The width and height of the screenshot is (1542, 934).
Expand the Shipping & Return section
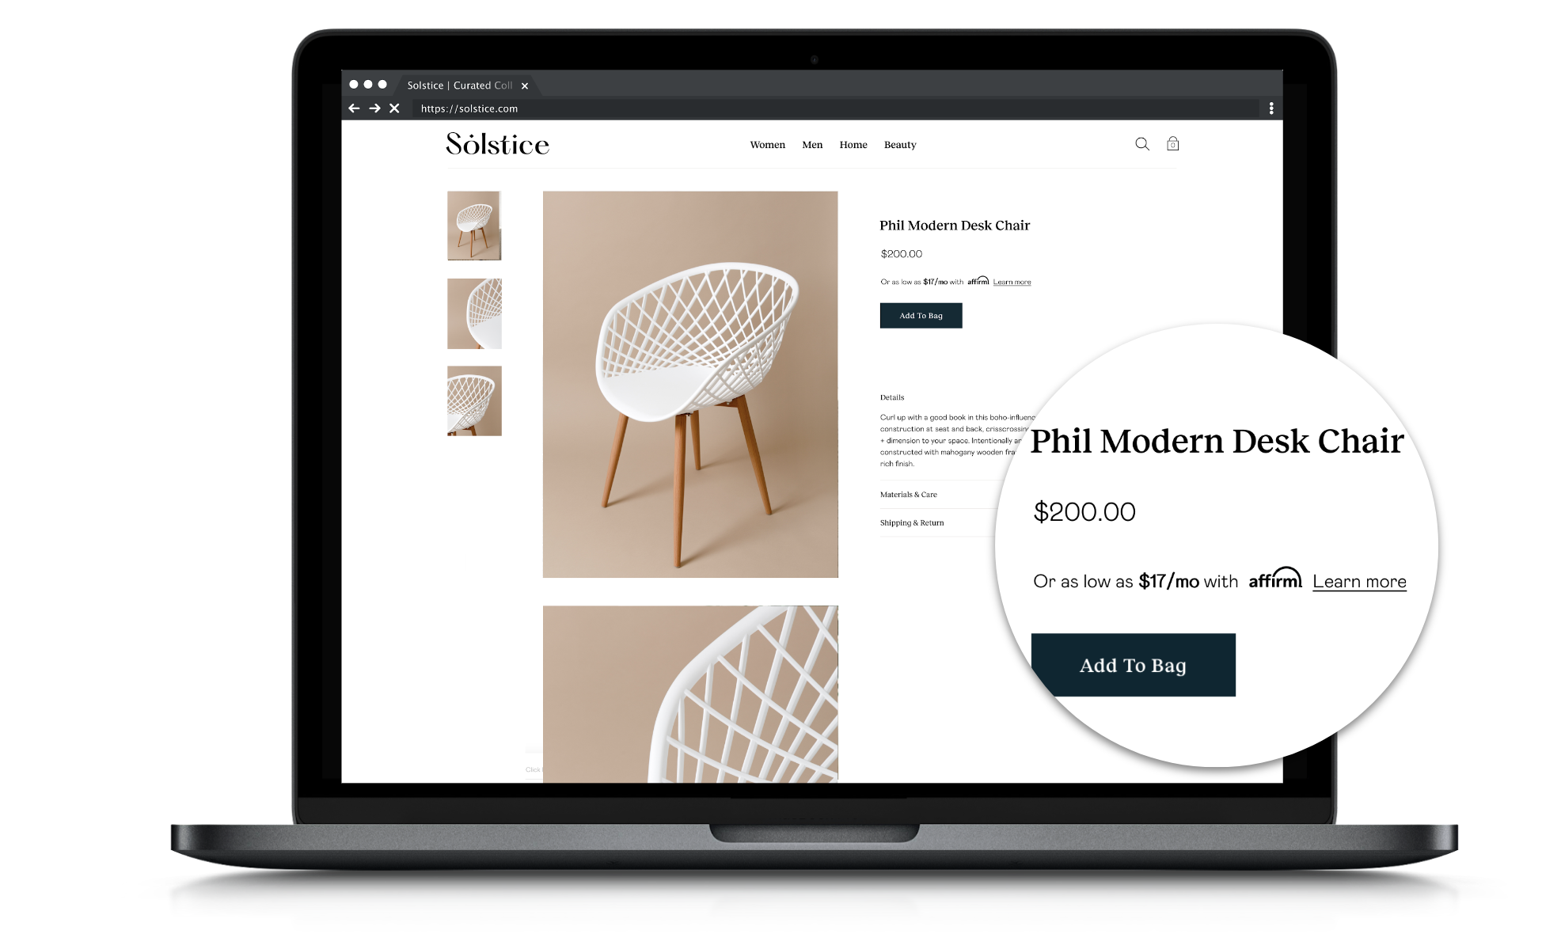(x=912, y=522)
